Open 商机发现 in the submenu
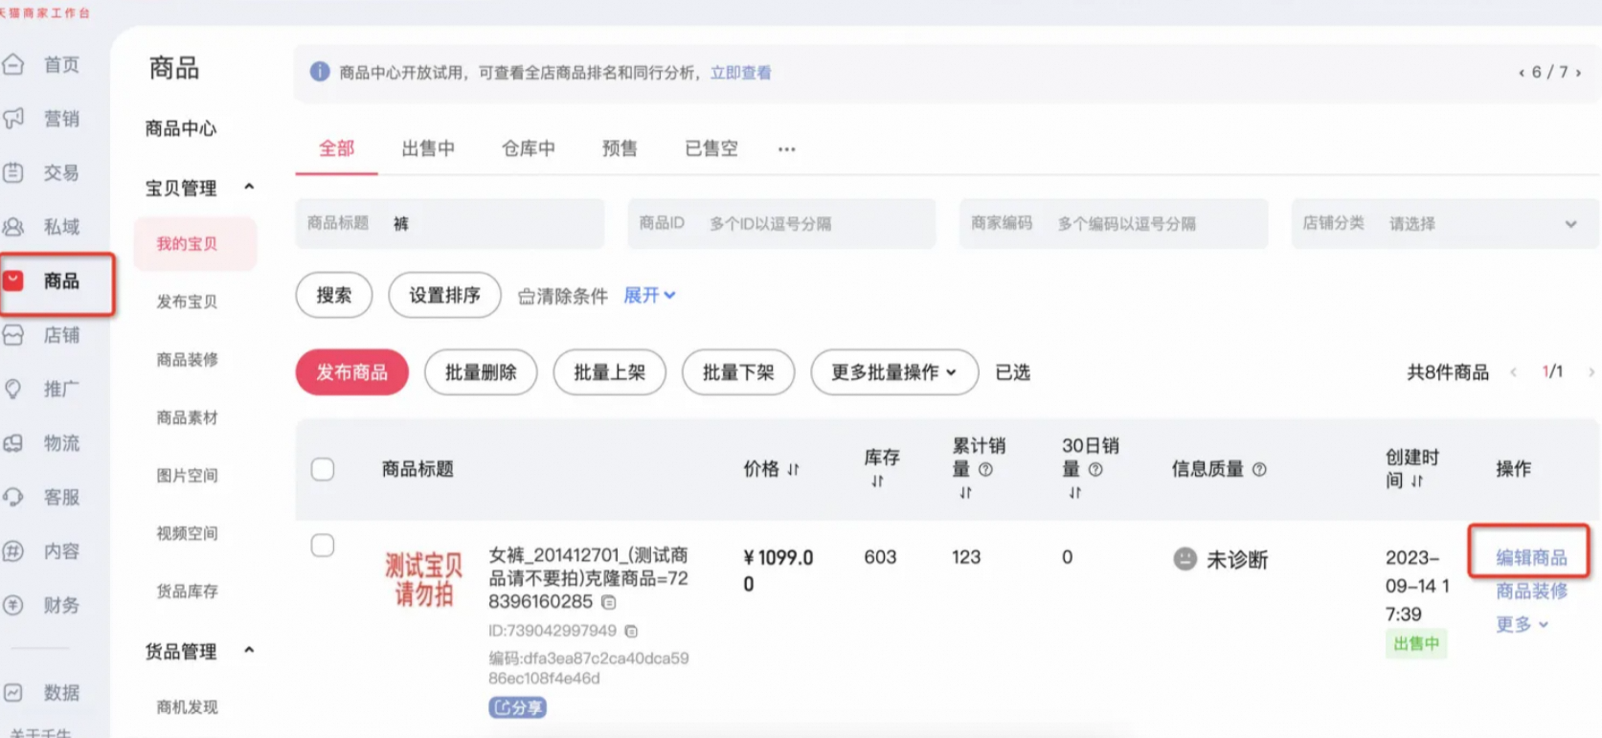The width and height of the screenshot is (1602, 738). [188, 707]
